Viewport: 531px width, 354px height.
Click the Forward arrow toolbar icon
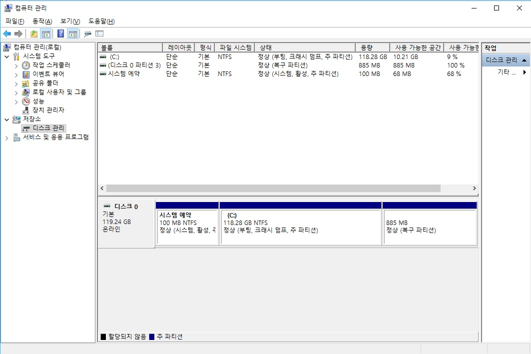(18, 33)
